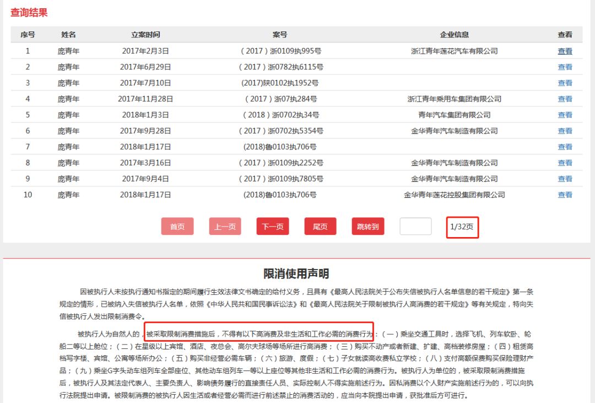Click sequence number 4 in table
595x403 pixels.
click(28, 99)
